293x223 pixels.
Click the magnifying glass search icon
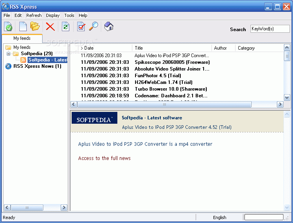coord(93,26)
